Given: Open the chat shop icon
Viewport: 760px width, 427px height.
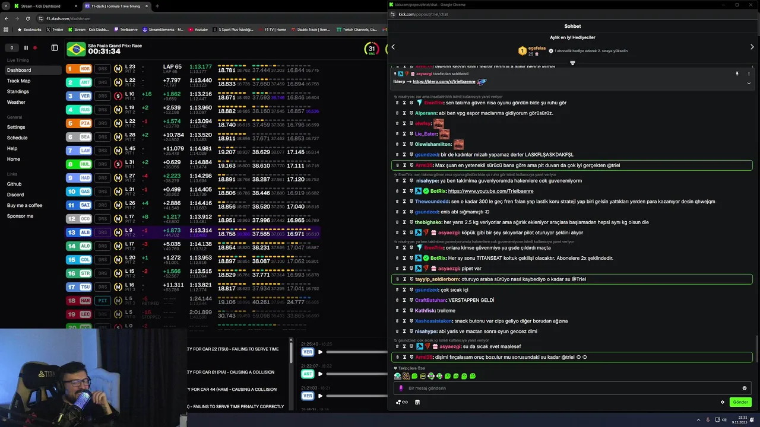Looking at the screenshot, I should (x=417, y=402).
